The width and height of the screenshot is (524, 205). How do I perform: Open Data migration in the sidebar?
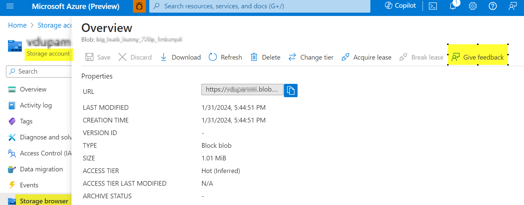41,169
